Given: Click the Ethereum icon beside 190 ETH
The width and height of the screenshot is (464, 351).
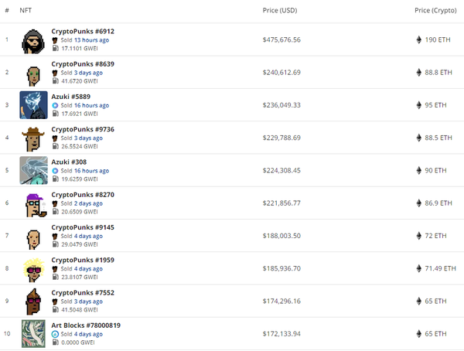Looking at the screenshot, I should point(421,39).
